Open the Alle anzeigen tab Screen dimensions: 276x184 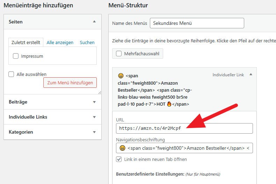coord(60,42)
